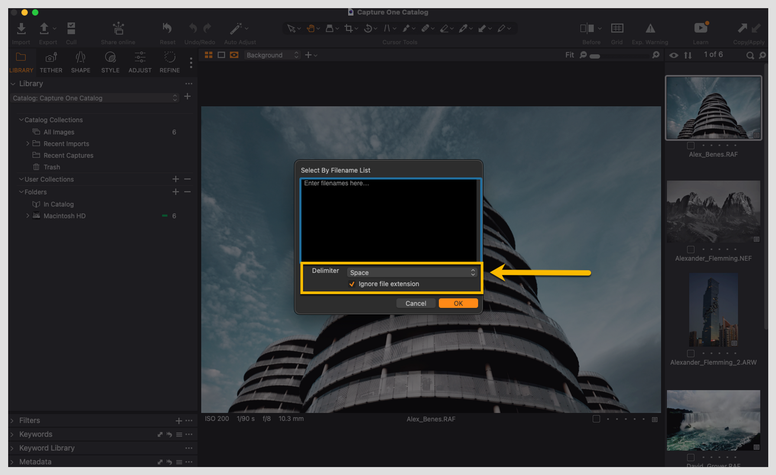
Task: Collapse the Catalog Collections group
Action: pos(21,120)
